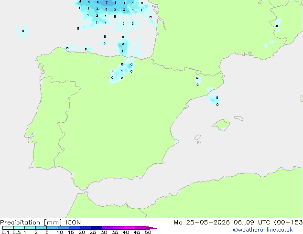Pick the 45–50 mm legend swatch
Viewport: 303px width, 234px height.
pos(141,228)
